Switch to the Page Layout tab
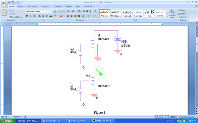This screenshot has height=123, width=198. pos(32,6)
